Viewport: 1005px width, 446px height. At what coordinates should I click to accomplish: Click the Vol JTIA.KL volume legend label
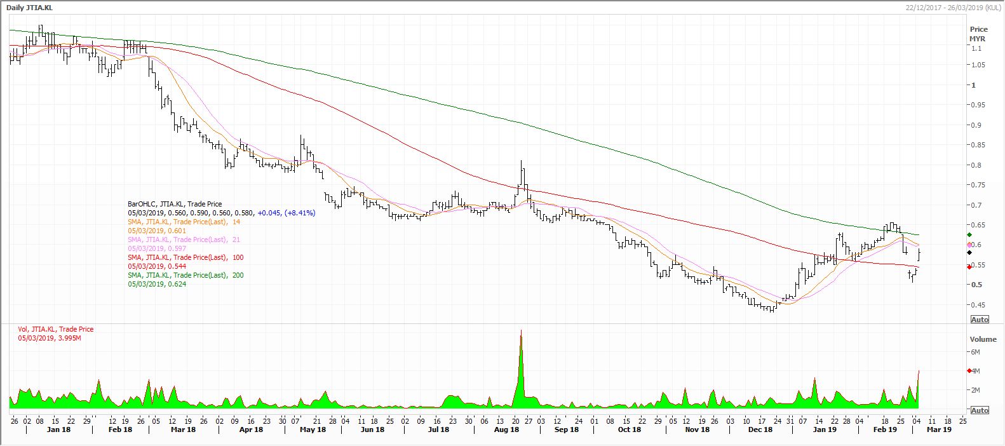tap(56, 329)
